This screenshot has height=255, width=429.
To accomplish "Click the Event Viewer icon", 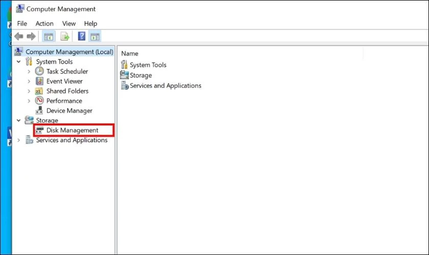I will coord(39,81).
